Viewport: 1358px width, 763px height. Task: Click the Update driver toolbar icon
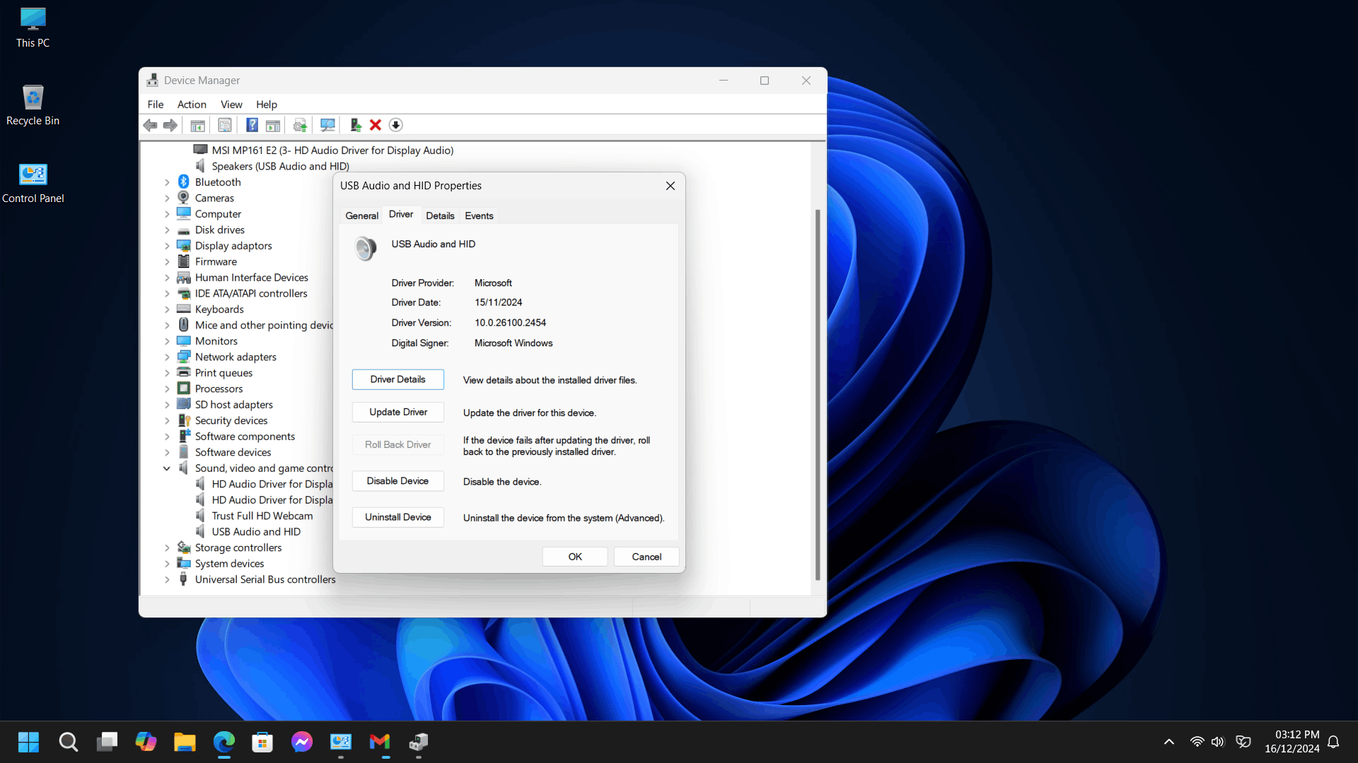pyautogui.click(x=355, y=125)
